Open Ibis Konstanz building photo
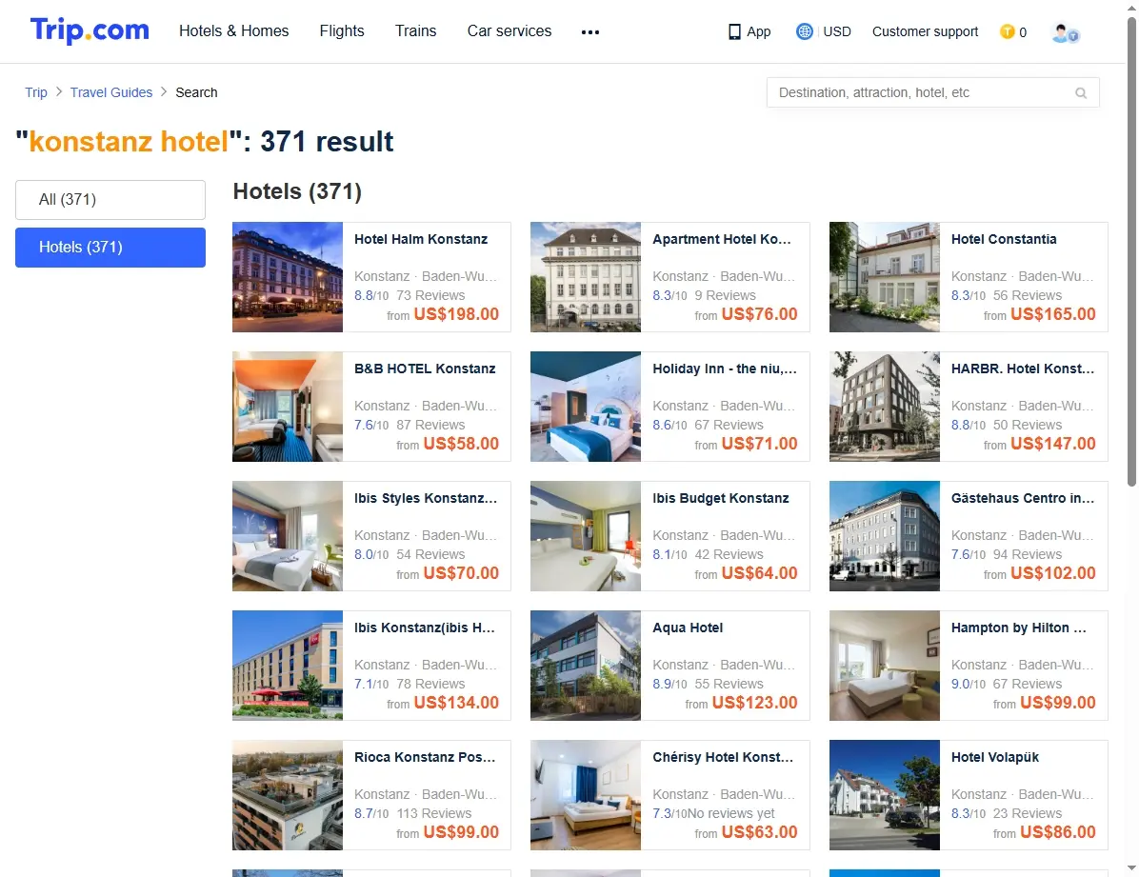The image size is (1139, 877). pyautogui.click(x=288, y=666)
